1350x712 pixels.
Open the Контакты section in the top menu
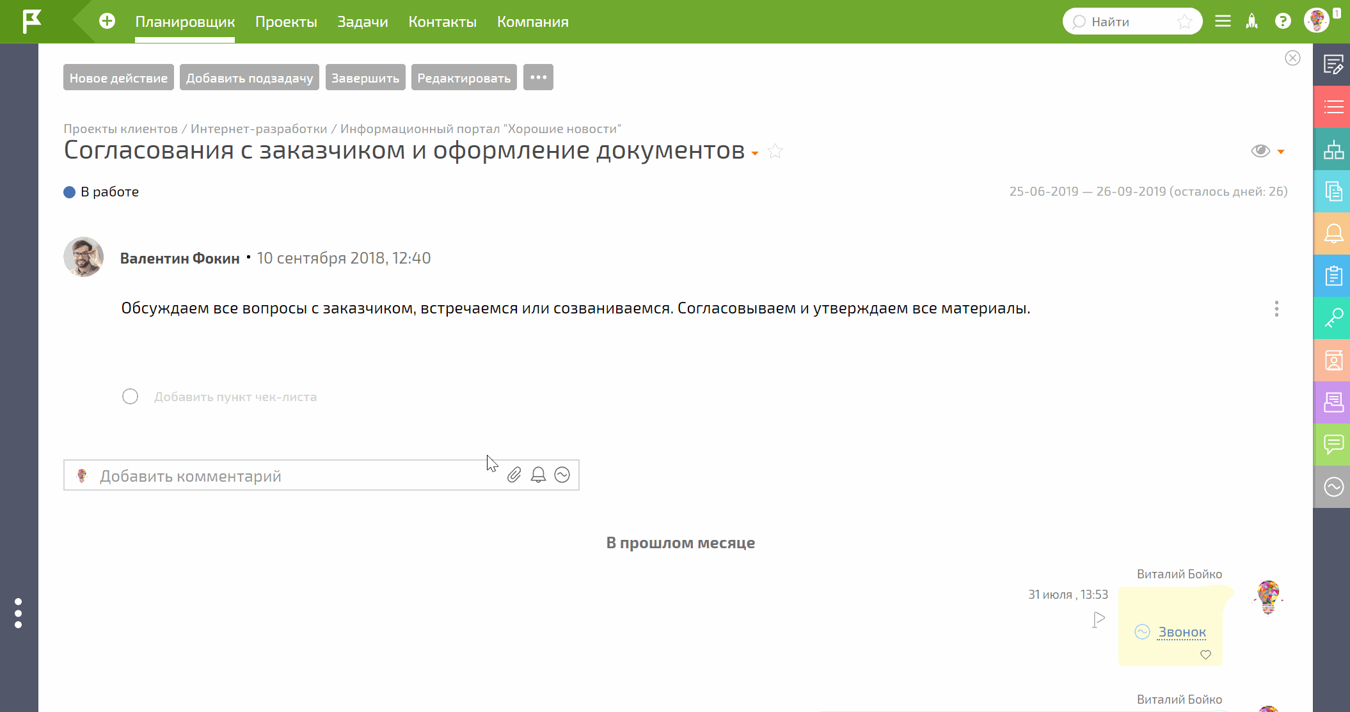pos(442,21)
